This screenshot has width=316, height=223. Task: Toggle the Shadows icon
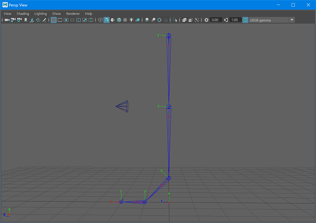click(137, 20)
